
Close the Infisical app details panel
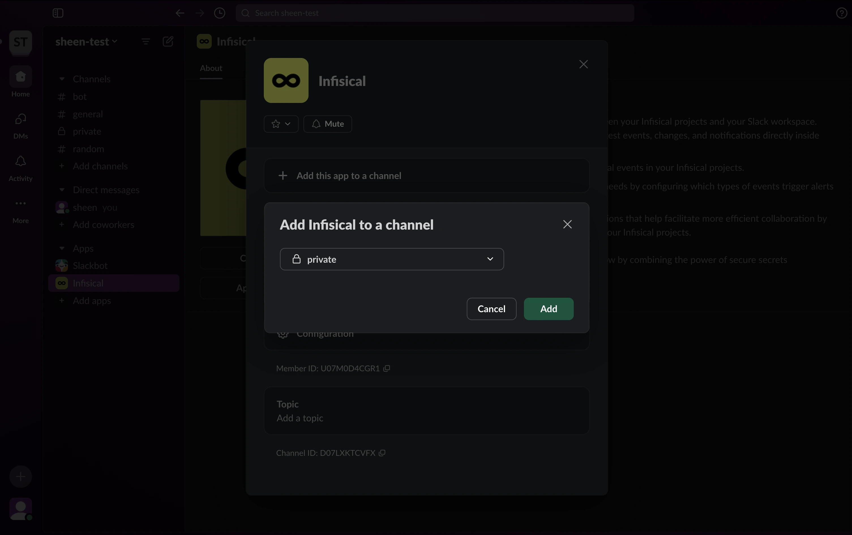coord(583,64)
